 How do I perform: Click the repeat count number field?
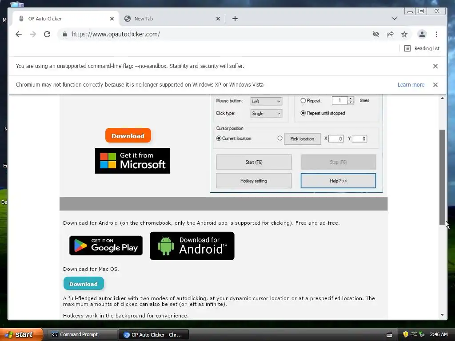click(x=339, y=100)
